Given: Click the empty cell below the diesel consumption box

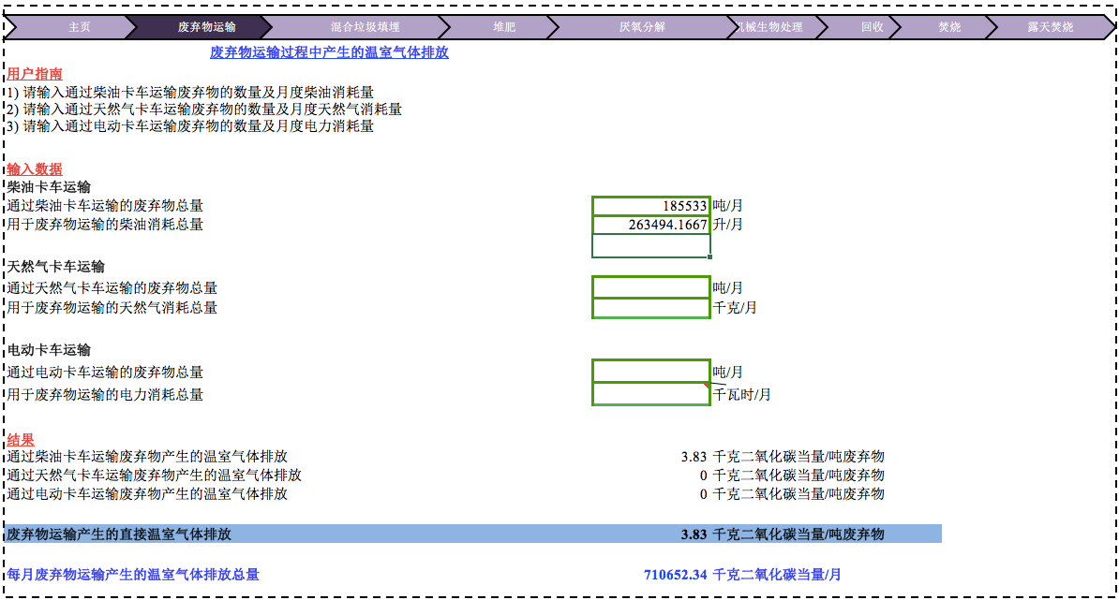Looking at the screenshot, I should (650, 243).
